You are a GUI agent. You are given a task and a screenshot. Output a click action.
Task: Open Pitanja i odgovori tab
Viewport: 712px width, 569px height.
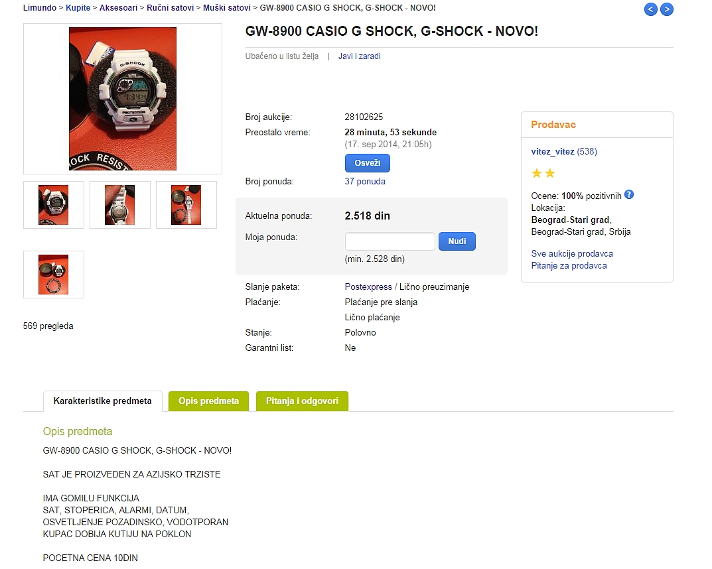pos(302,401)
